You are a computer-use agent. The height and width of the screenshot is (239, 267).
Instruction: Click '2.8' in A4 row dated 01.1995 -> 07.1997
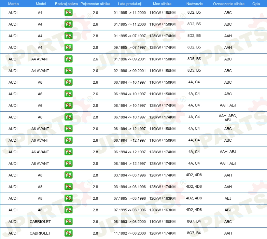click(x=95, y=36)
